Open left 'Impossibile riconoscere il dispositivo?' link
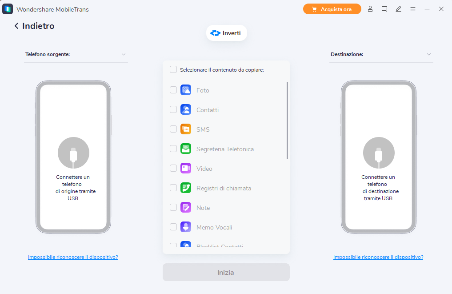This screenshot has width=452, height=294. pyautogui.click(x=73, y=257)
